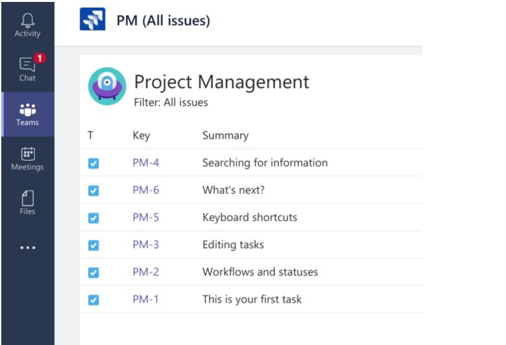Click the 'What's next?' summary row

[251, 190]
